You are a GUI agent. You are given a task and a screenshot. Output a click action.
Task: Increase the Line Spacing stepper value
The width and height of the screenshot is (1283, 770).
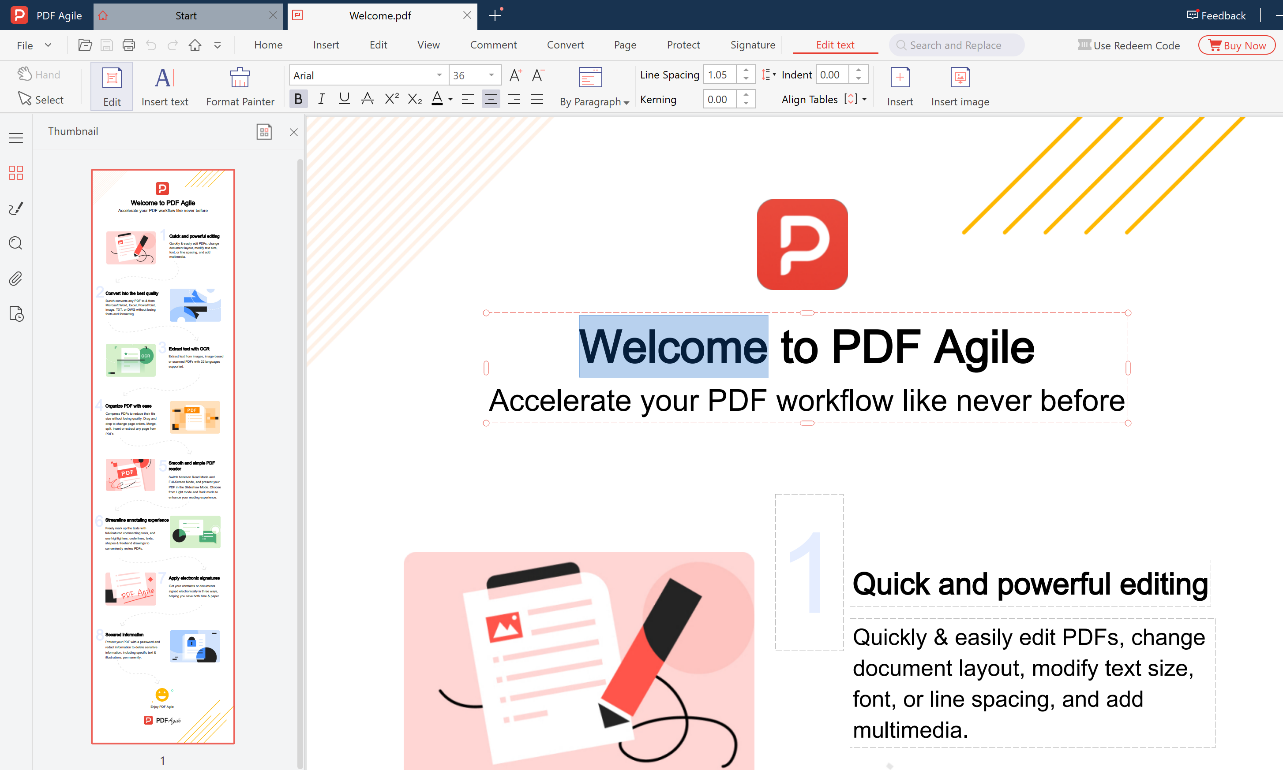tap(746, 70)
